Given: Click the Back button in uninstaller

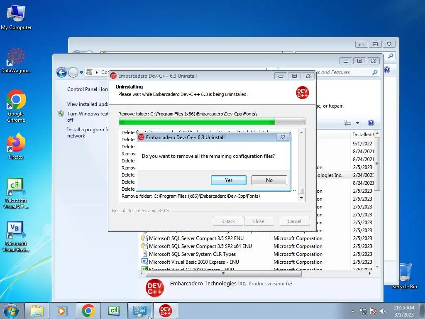Looking at the screenshot, I should pos(228,221).
